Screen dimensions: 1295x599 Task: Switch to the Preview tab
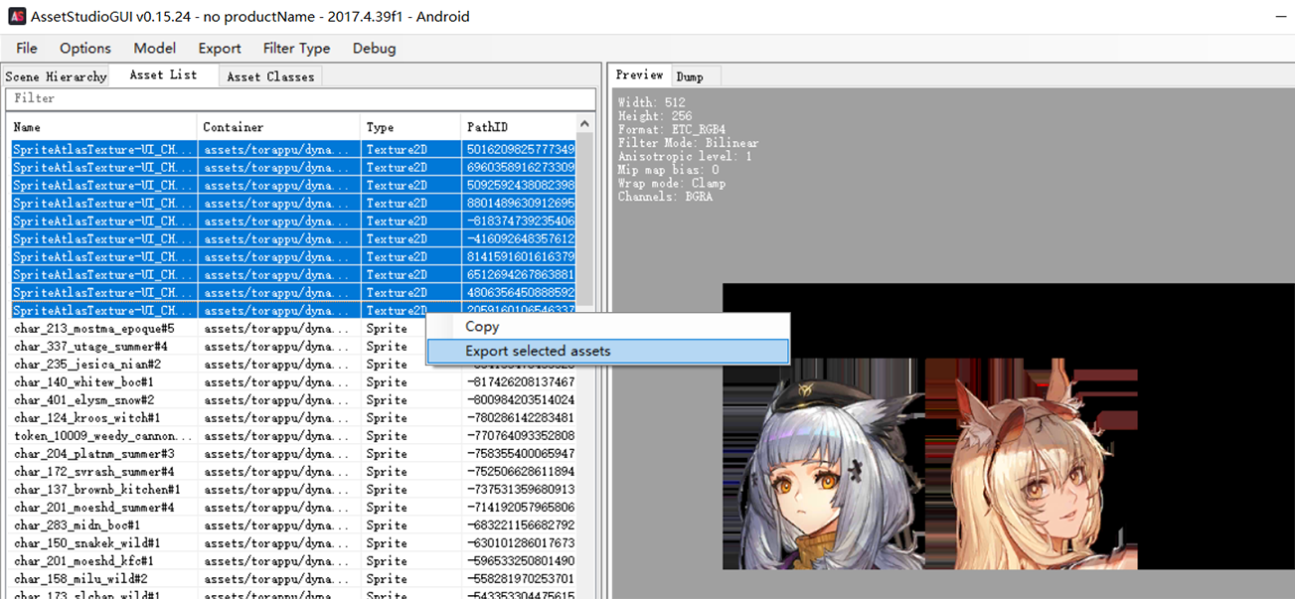coord(639,75)
